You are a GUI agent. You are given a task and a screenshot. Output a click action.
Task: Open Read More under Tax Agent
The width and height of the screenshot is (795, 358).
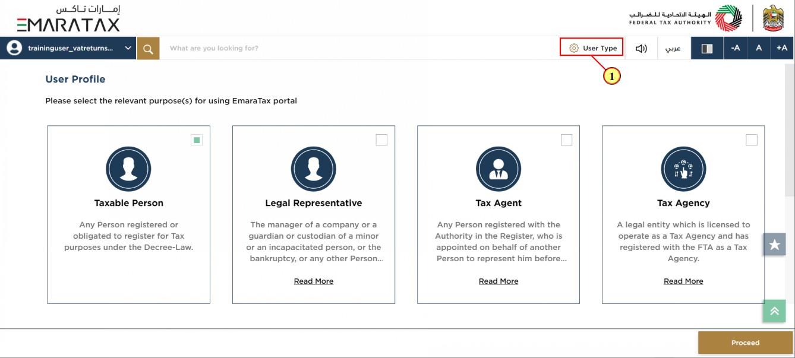click(x=499, y=281)
